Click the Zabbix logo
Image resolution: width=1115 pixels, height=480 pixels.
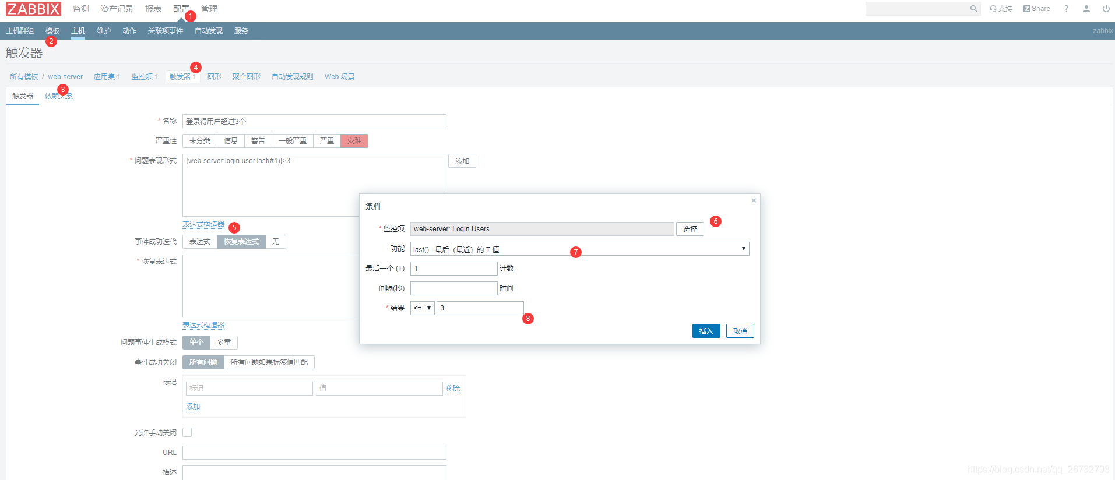click(33, 9)
